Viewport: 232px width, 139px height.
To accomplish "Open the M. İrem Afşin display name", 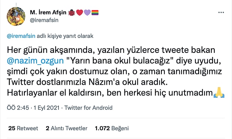I will [48, 12].
